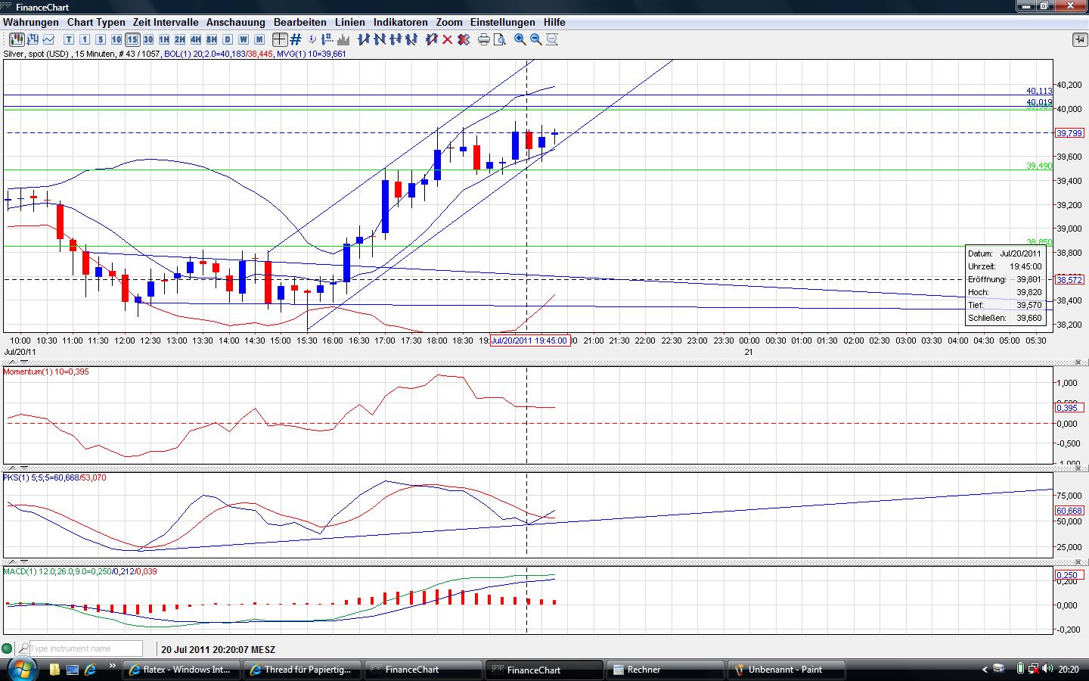1089x681 pixels.
Task: Open the Hilfe menu
Action: tap(554, 22)
